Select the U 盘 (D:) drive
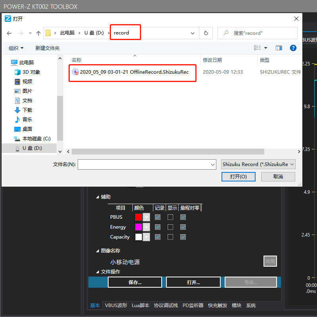The height and width of the screenshot is (317, 317). [x=32, y=148]
